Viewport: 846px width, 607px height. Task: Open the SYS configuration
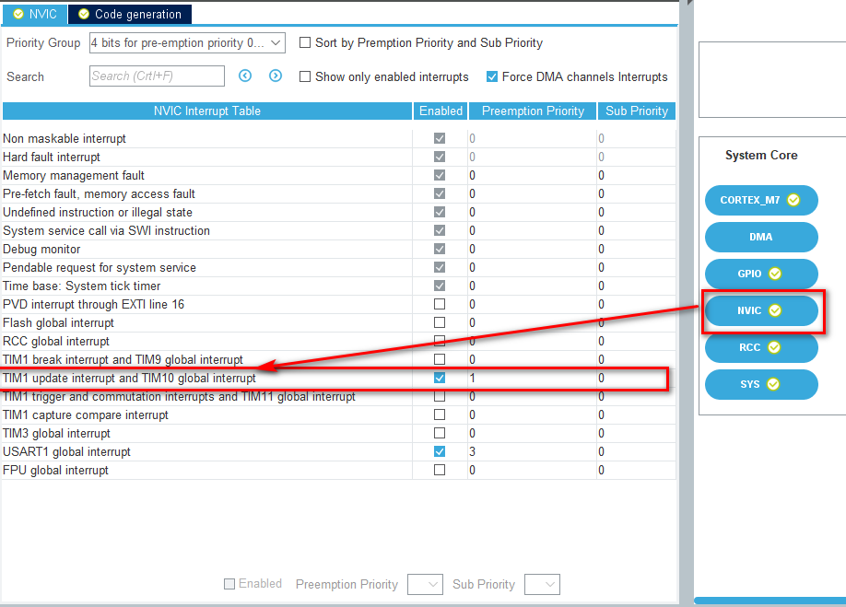[x=761, y=384]
